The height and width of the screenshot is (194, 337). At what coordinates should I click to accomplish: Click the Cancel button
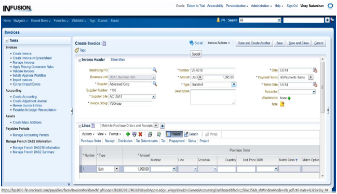point(319,43)
